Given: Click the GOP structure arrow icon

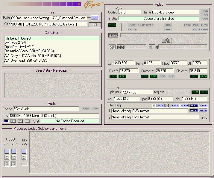Looking at the screenshot, I should [x=166, y=41].
